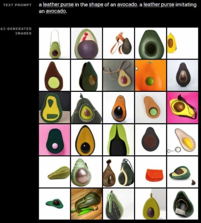Open the first underlined 'leather purse' option

click(x=58, y=5)
